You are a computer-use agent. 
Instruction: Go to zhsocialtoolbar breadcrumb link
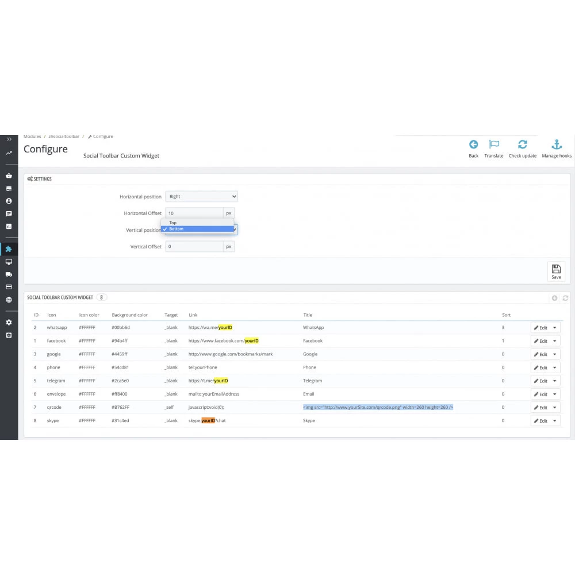pyautogui.click(x=64, y=136)
